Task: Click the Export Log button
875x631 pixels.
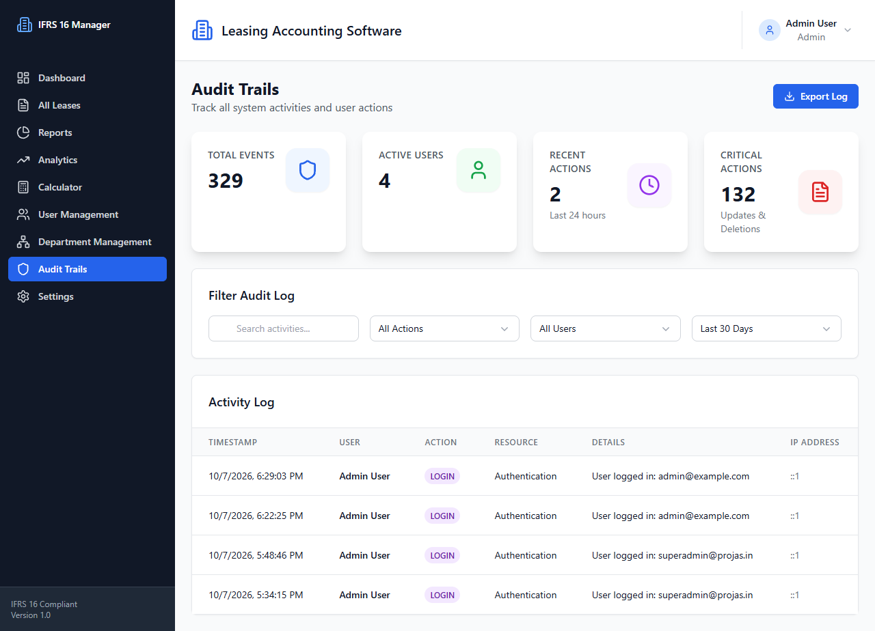Action: (x=816, y=96)
